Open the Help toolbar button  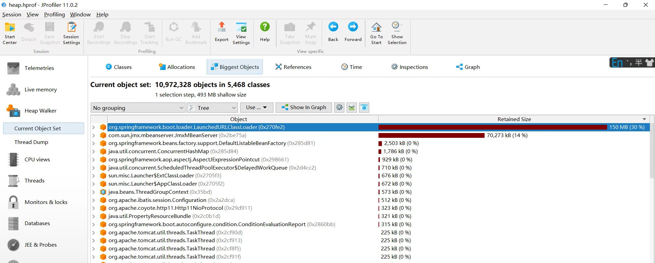[x=265, y=33]
